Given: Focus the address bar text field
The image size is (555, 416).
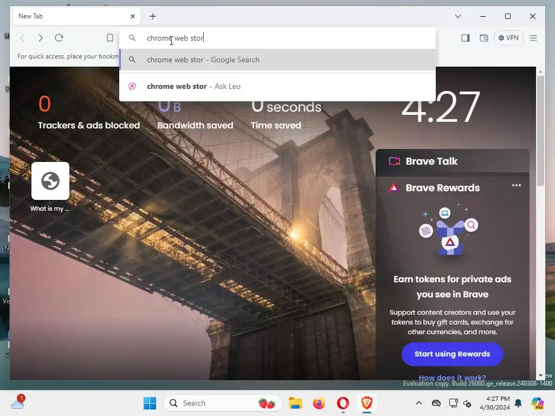Looking at the screenshot, I should tap(277, 38).
